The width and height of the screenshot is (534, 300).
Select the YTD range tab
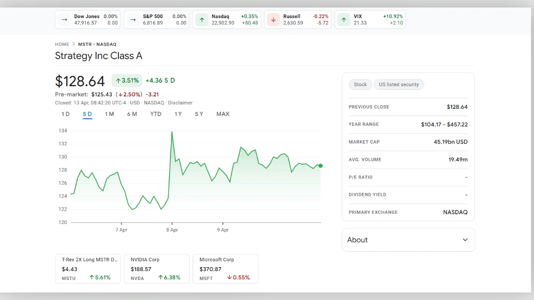pyautogui.click(x=155, y=114)
